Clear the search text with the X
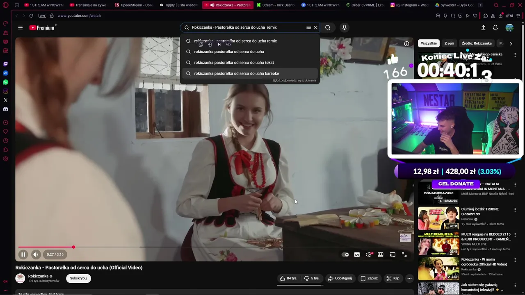 point(316,27)
